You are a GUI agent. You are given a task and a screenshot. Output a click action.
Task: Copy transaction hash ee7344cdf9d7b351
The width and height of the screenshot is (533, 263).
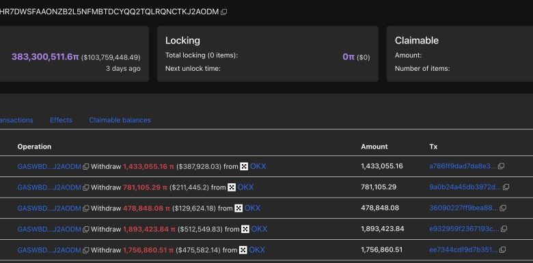pyautogui.click(x=503, y=250)
